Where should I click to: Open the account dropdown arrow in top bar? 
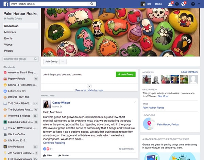pyautogui.click(x=199, y=4)
